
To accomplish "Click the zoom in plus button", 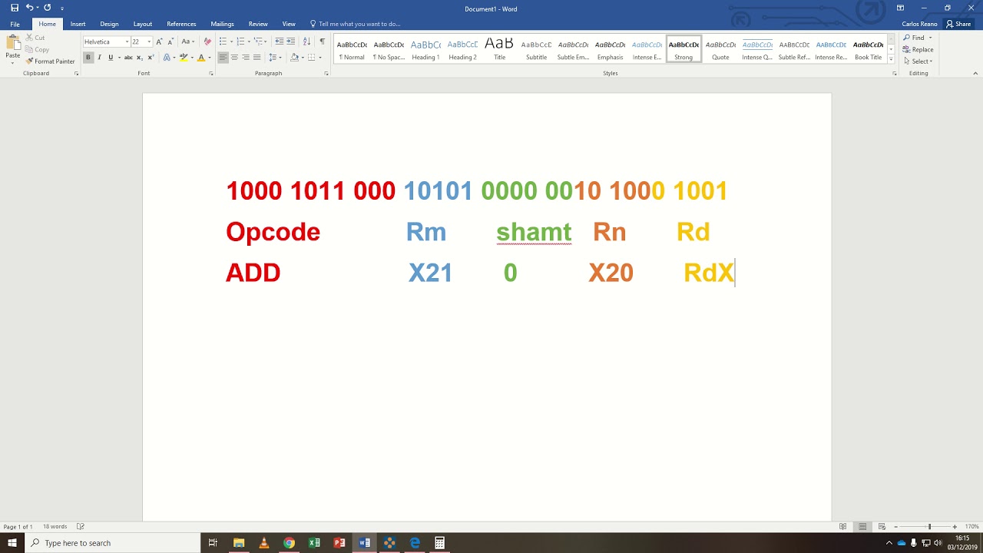I will [x=955, y=527].
